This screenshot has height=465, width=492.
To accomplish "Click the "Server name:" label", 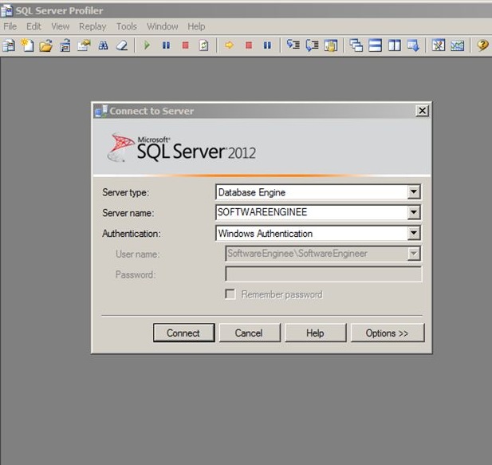I will (128, 213).
